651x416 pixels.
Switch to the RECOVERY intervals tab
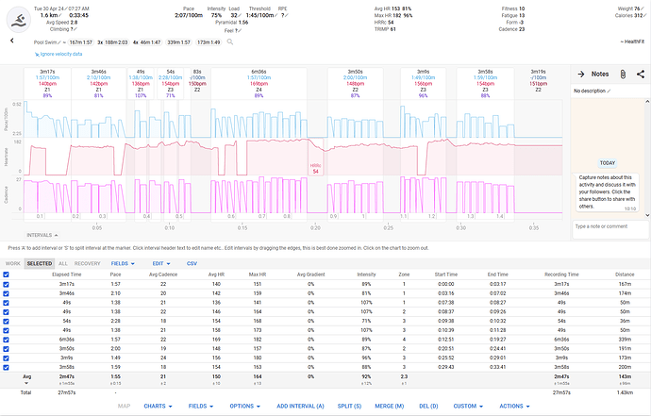(x=87, y=263)
